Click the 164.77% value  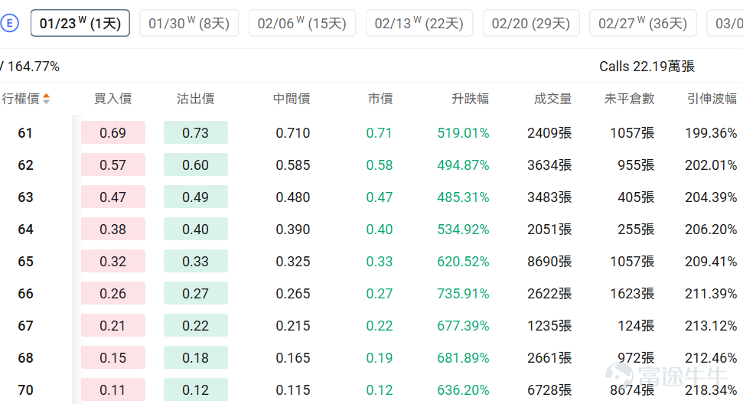[x=33, y=67]
